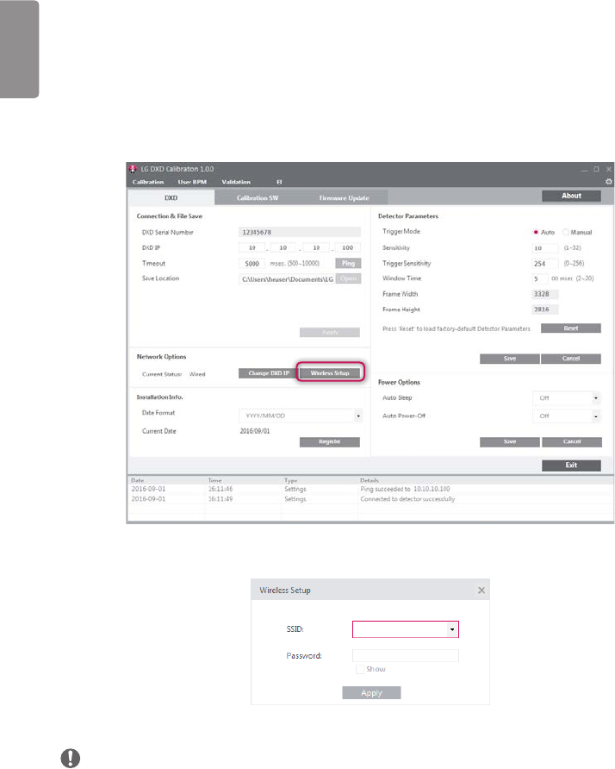Cancel the Power Options changes

click(572, 442)
